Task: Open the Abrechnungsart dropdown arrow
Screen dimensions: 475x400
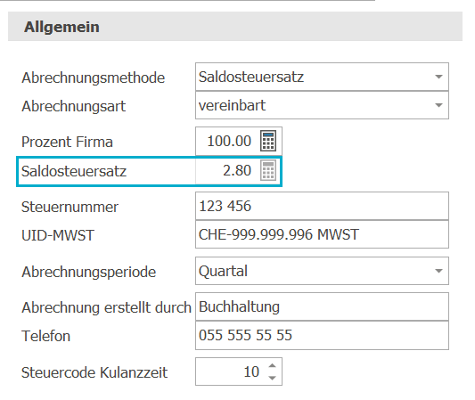Action: [x=438, y=105]
